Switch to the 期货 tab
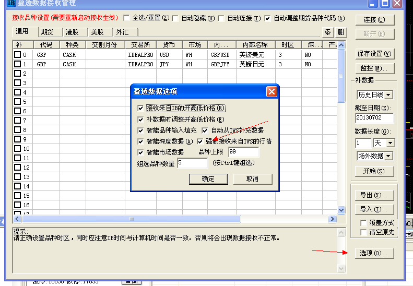 pyautogui.click(x=48, y=32)
